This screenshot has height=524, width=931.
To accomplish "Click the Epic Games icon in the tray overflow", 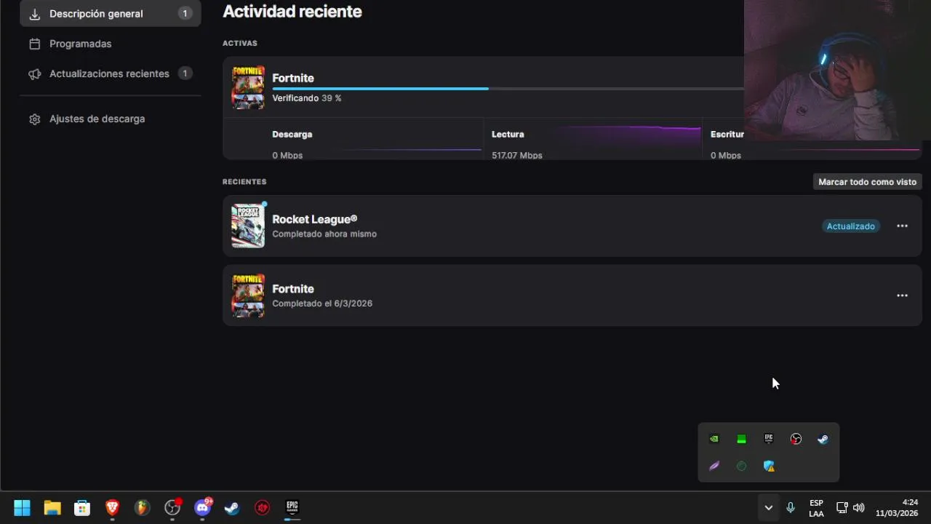I will tap(769, 439).
